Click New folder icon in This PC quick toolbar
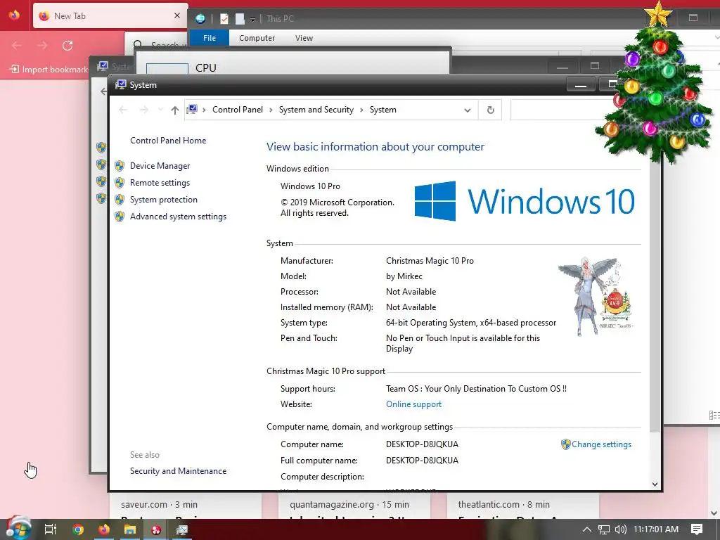This screenshot has height=540, width=720. point(240,19)
